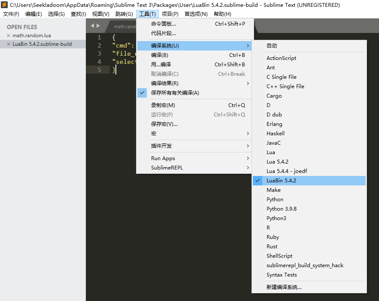Choose 命令面板... command palette entry

(194, 24)
